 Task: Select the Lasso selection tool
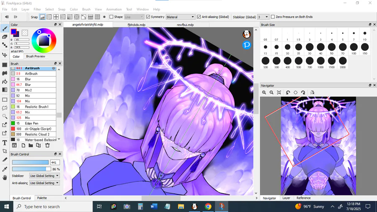(5, 108)
